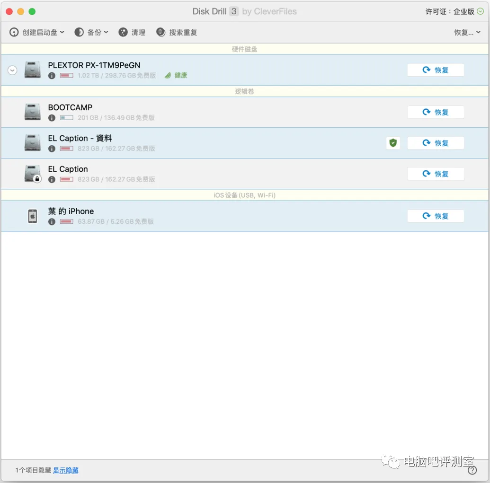Show info for EL Caption - 資料
The image size is (490, 483).
click(x=52, y=149)
